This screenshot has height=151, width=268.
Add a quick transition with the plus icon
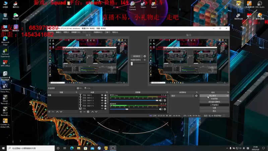point(145,60)
